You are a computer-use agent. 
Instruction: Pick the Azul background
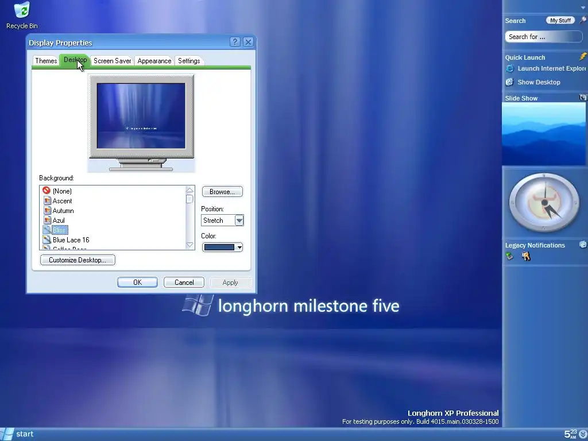point(59,220)
